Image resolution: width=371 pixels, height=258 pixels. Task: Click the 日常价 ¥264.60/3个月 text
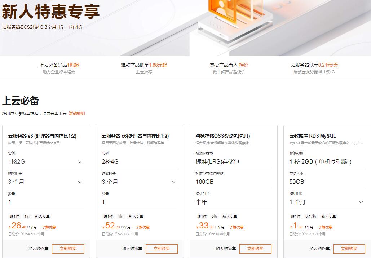(x=26, y=234)
